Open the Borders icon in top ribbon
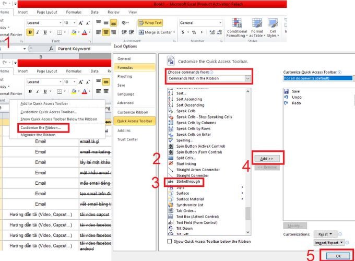Viewport: 355px width, 261px height. [x=60, y=32]
